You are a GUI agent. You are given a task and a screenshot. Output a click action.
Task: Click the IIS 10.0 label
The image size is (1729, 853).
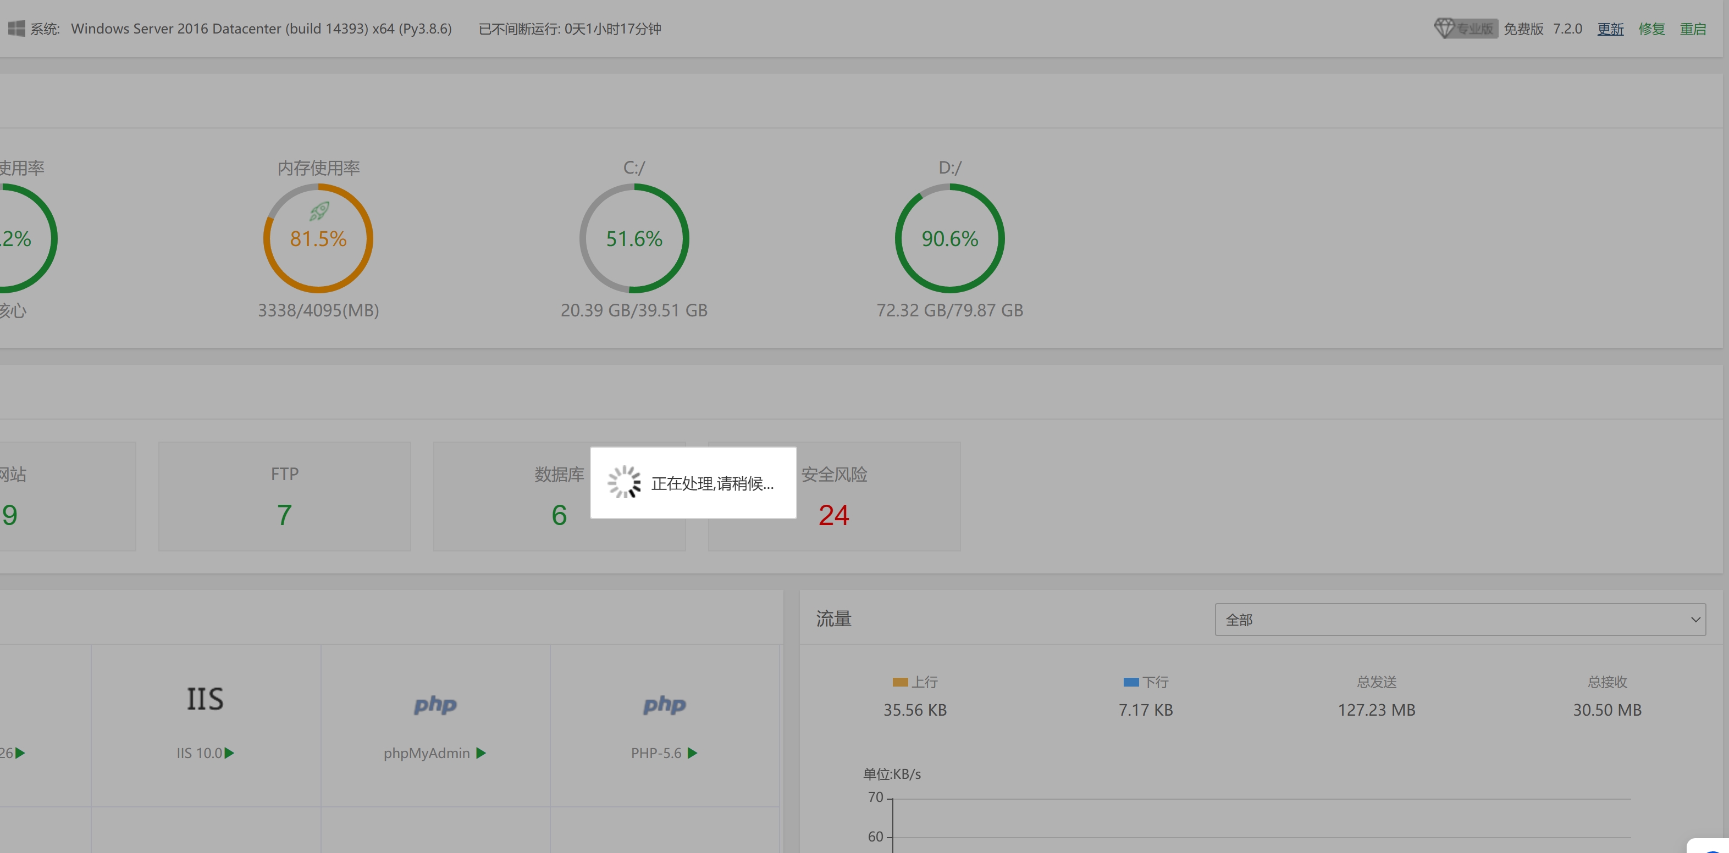coord(200,753)
